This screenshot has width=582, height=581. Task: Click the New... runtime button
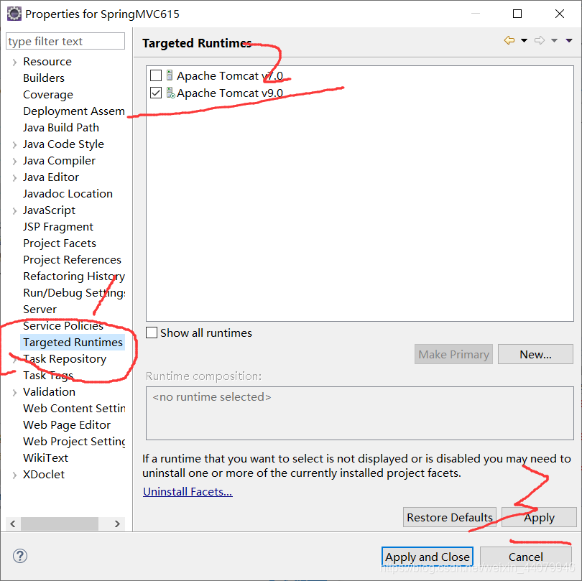pos(535,354)
